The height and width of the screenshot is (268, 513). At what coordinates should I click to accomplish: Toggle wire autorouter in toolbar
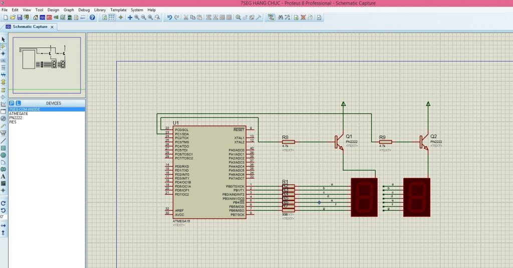point(271,17)
